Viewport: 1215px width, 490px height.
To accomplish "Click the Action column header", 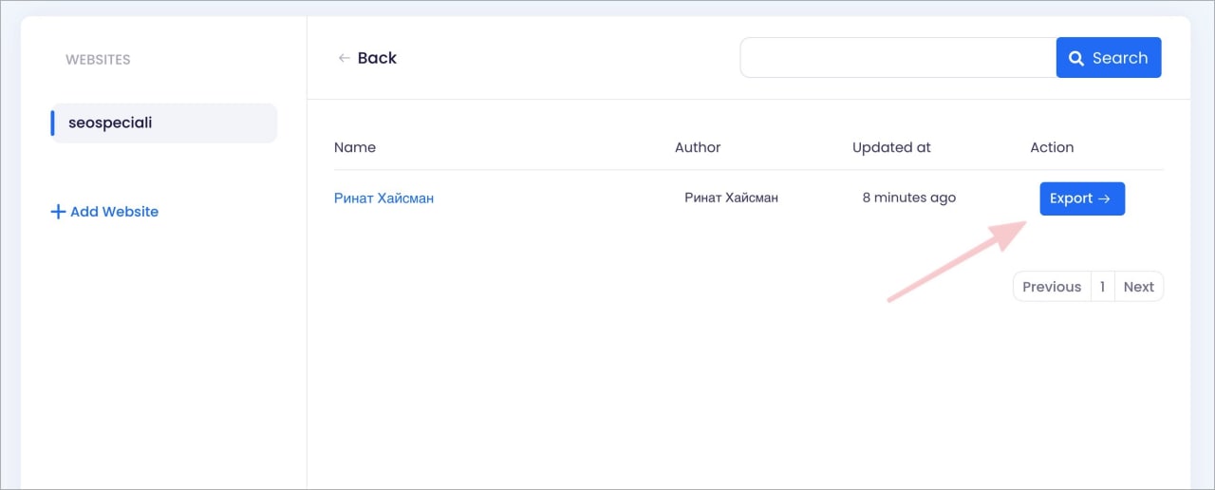I will pos(1052,147).
